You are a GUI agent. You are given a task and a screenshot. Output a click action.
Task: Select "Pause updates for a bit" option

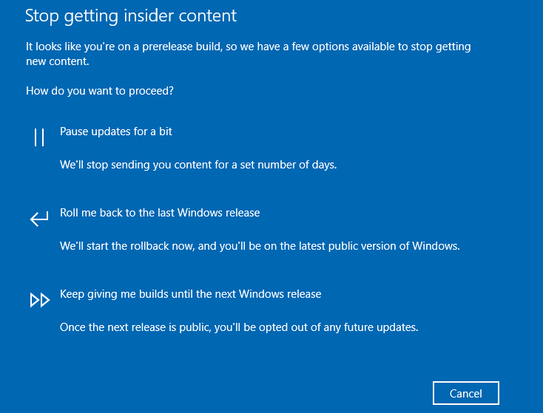pyautogui.click(x=116, y=132)
